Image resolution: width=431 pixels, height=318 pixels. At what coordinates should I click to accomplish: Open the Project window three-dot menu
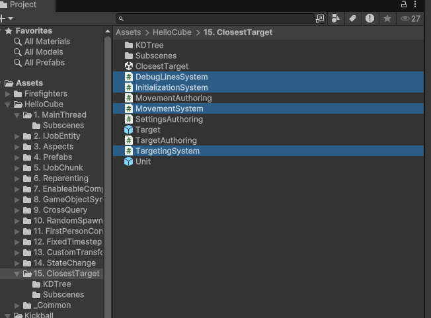tap(415, 4)
